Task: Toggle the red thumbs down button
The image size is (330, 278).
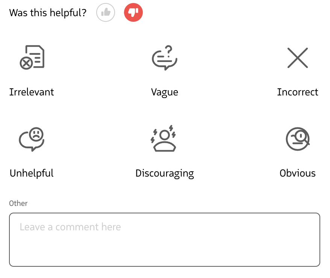Action: click(x=133, y=13)
